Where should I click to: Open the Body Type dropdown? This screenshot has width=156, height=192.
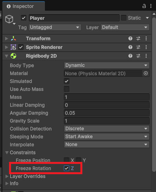pyautogui.click(x=107, y=65)
